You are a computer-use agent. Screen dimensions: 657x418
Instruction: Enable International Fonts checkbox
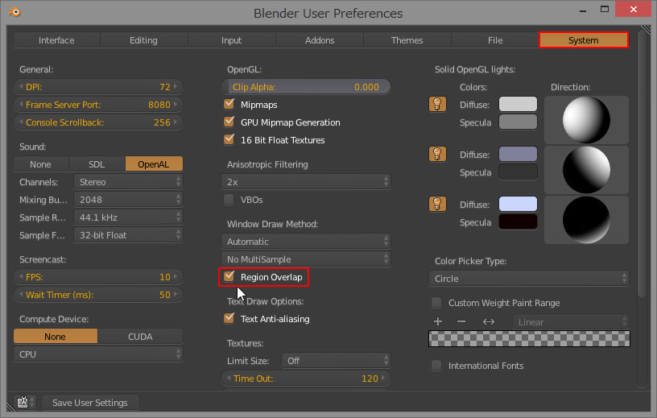(x=436, y=365)
